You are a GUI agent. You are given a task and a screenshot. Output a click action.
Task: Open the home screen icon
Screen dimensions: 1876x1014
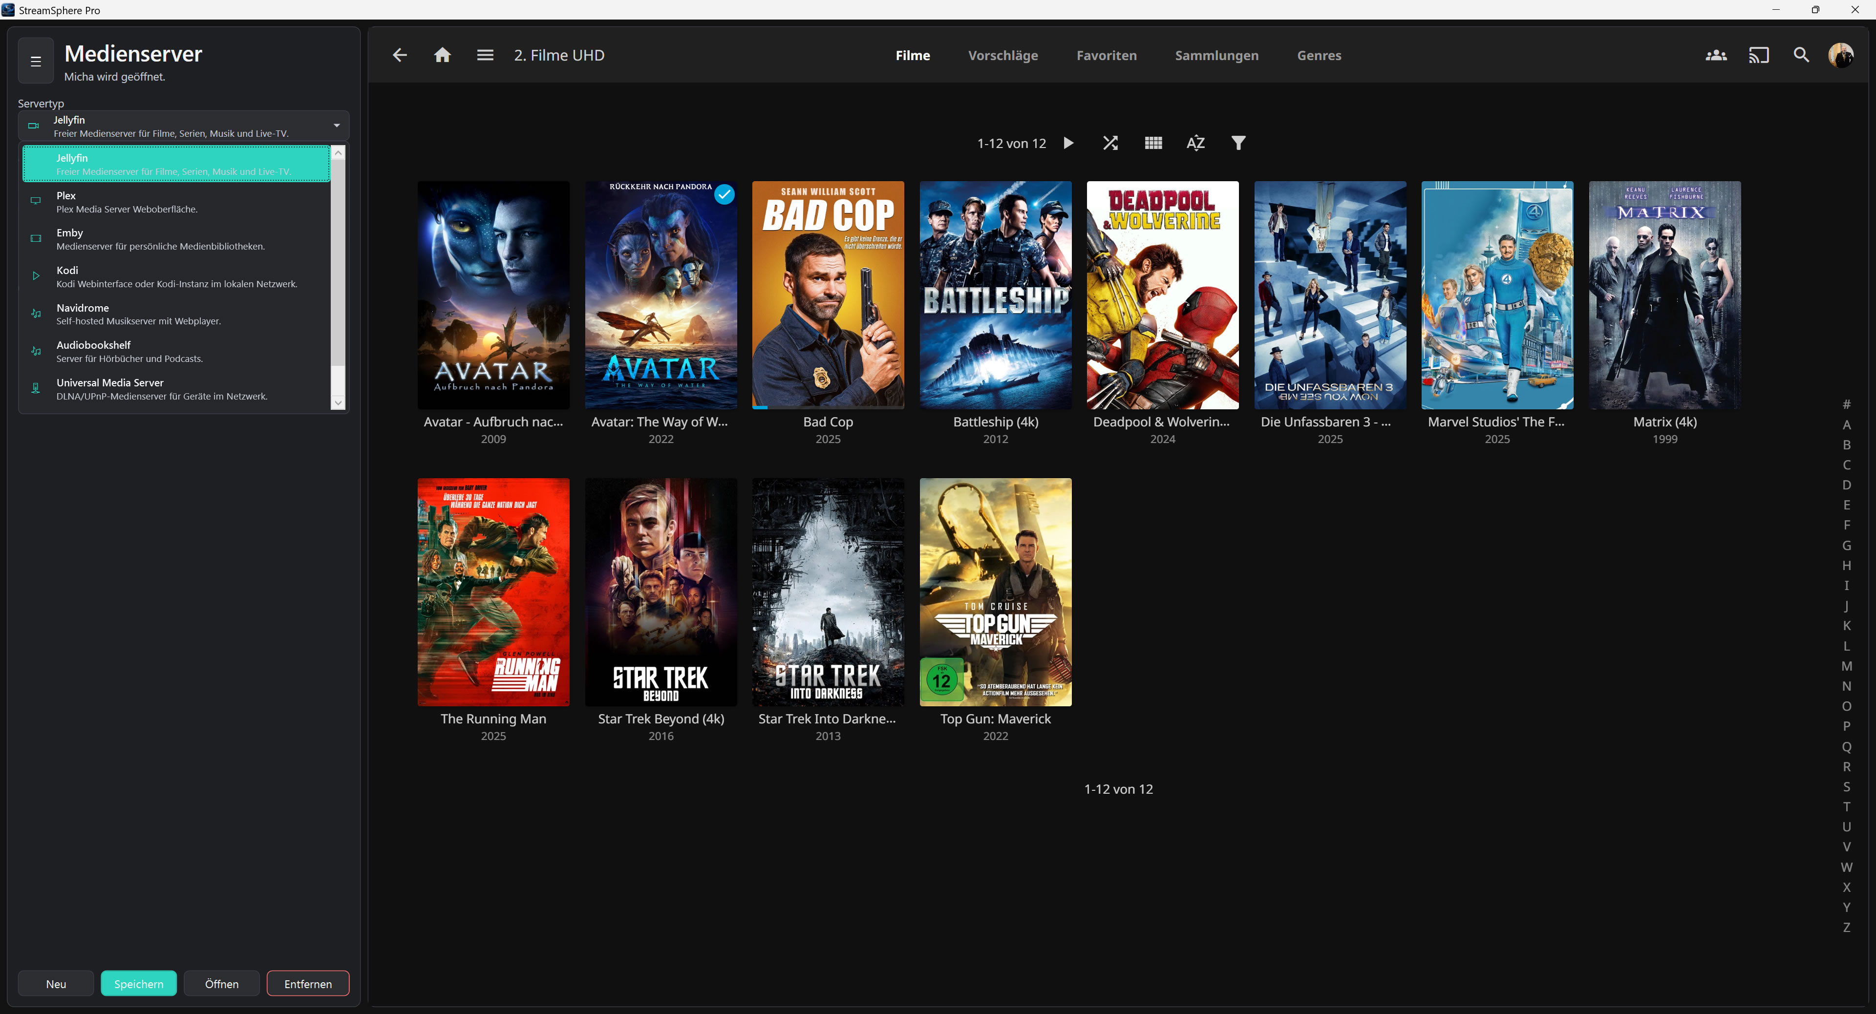tap(442, 55)
